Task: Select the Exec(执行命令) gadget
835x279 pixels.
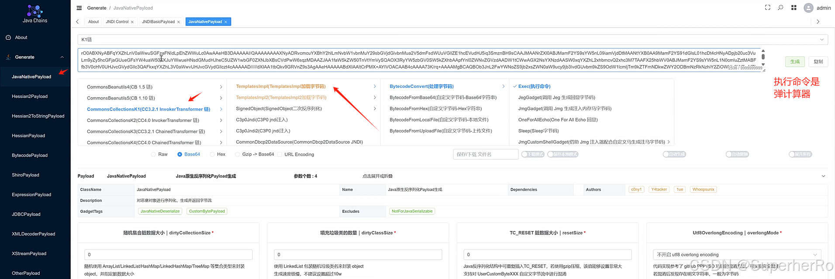Action: pos(534,86)
